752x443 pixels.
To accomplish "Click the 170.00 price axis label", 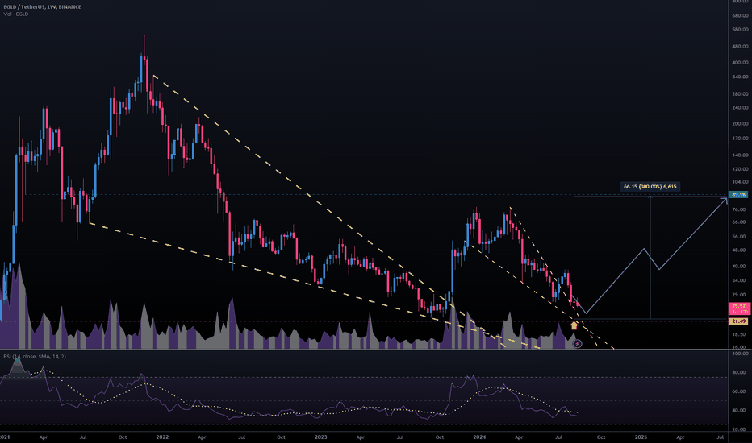I will click(x=740, y=139).
